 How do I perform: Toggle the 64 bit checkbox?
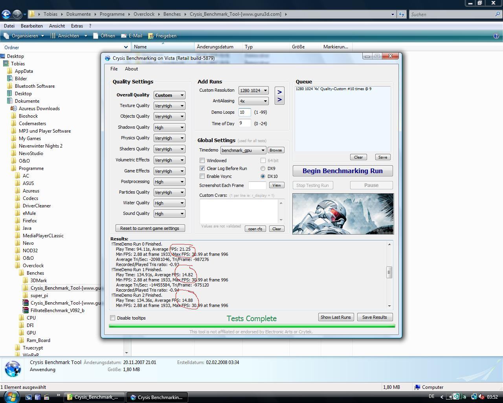pyautogui.click(x=263, y=161)
